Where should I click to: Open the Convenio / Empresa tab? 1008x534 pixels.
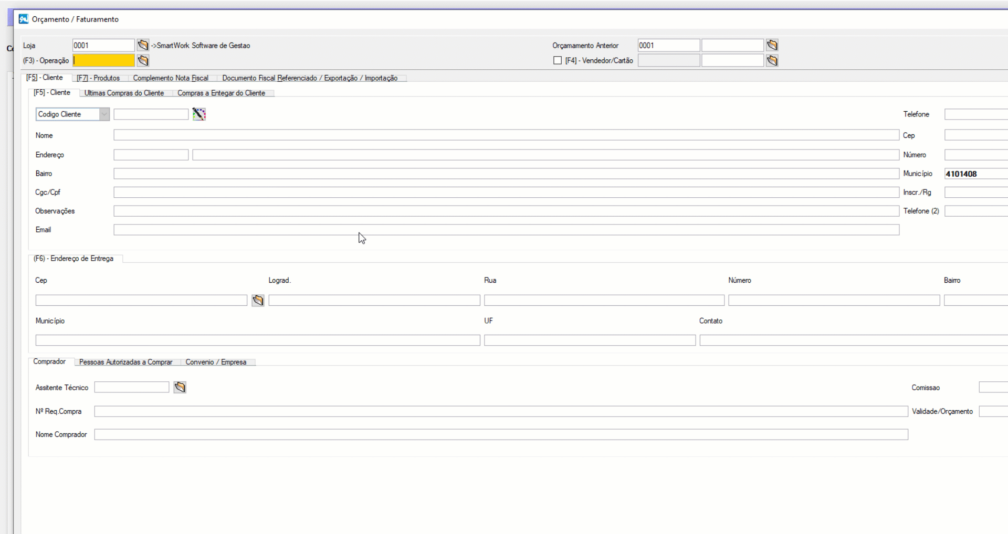[216, 362]
